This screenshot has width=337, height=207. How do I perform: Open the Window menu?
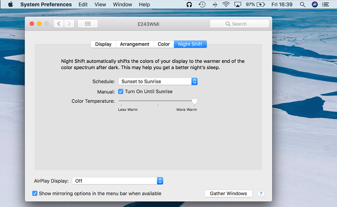[x=123, y=5]
